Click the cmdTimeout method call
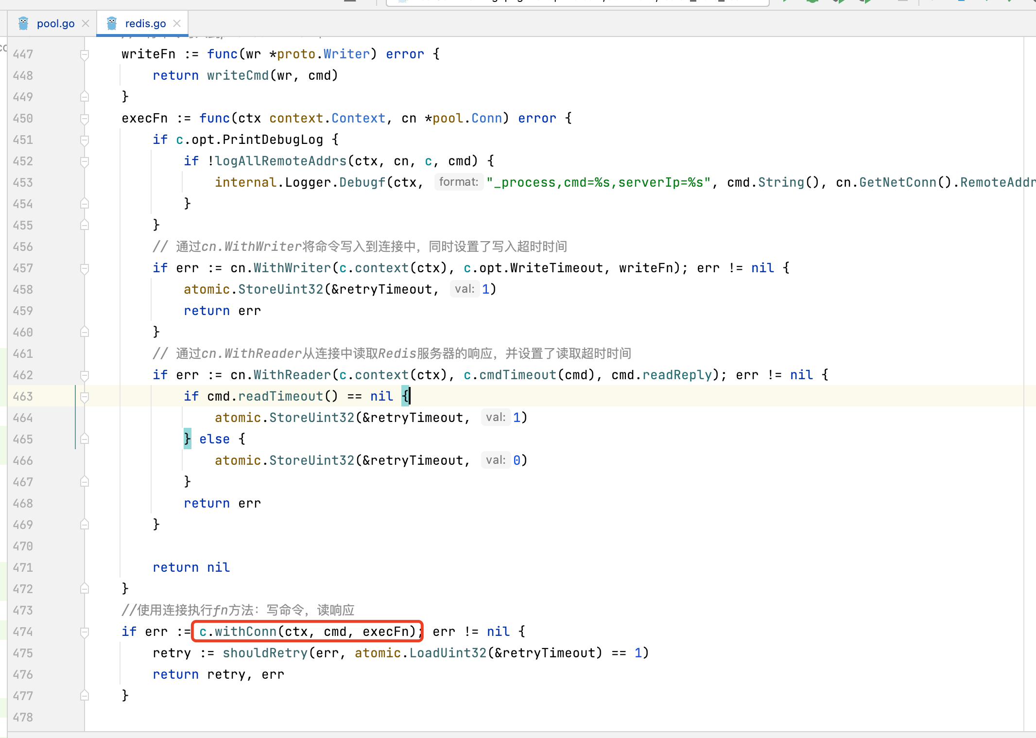The width and height of the screenshot is (1036, 738). coord(518,375)
